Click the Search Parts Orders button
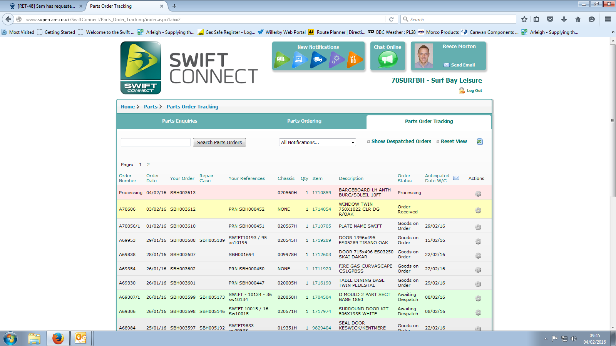Viewport: 616px width, 346px height. (x=219, y=142)
